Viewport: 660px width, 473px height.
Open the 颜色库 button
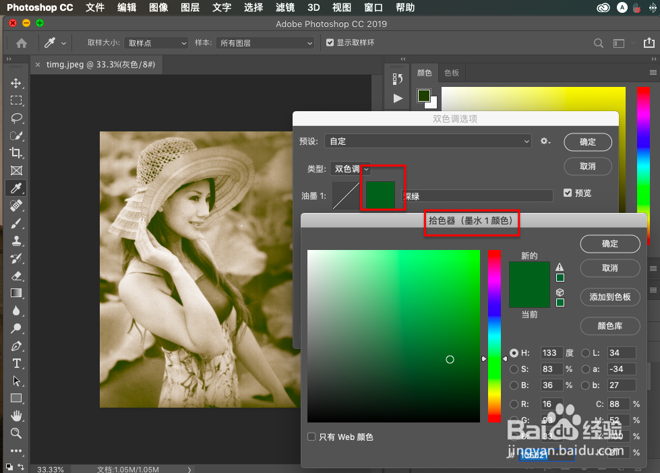tap(610, 325)
